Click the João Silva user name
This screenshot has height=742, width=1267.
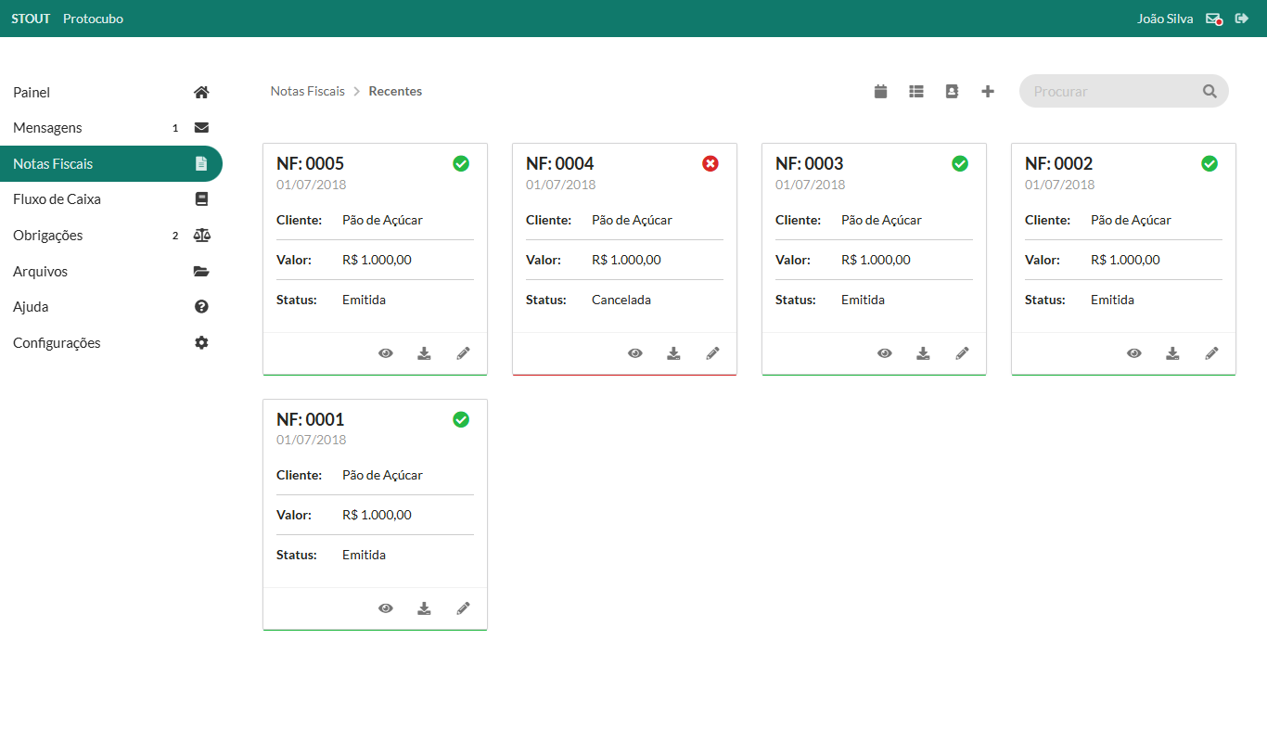click(1165, 19)
